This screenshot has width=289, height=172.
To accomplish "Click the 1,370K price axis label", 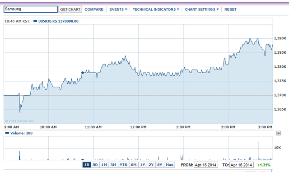I will click(x=280, y=95).
